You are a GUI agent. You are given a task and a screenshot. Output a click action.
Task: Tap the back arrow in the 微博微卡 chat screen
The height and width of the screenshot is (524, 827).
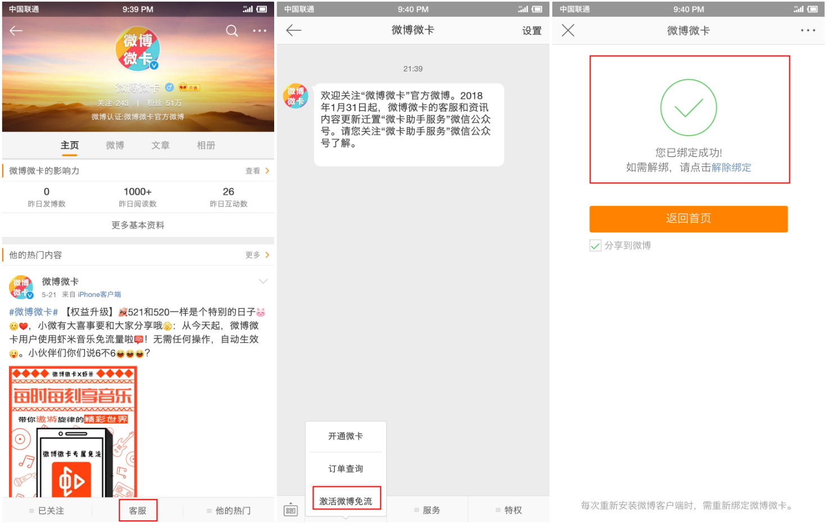293,30
